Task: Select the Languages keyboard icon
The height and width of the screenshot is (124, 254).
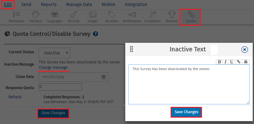Action: (x=55, y=15)
